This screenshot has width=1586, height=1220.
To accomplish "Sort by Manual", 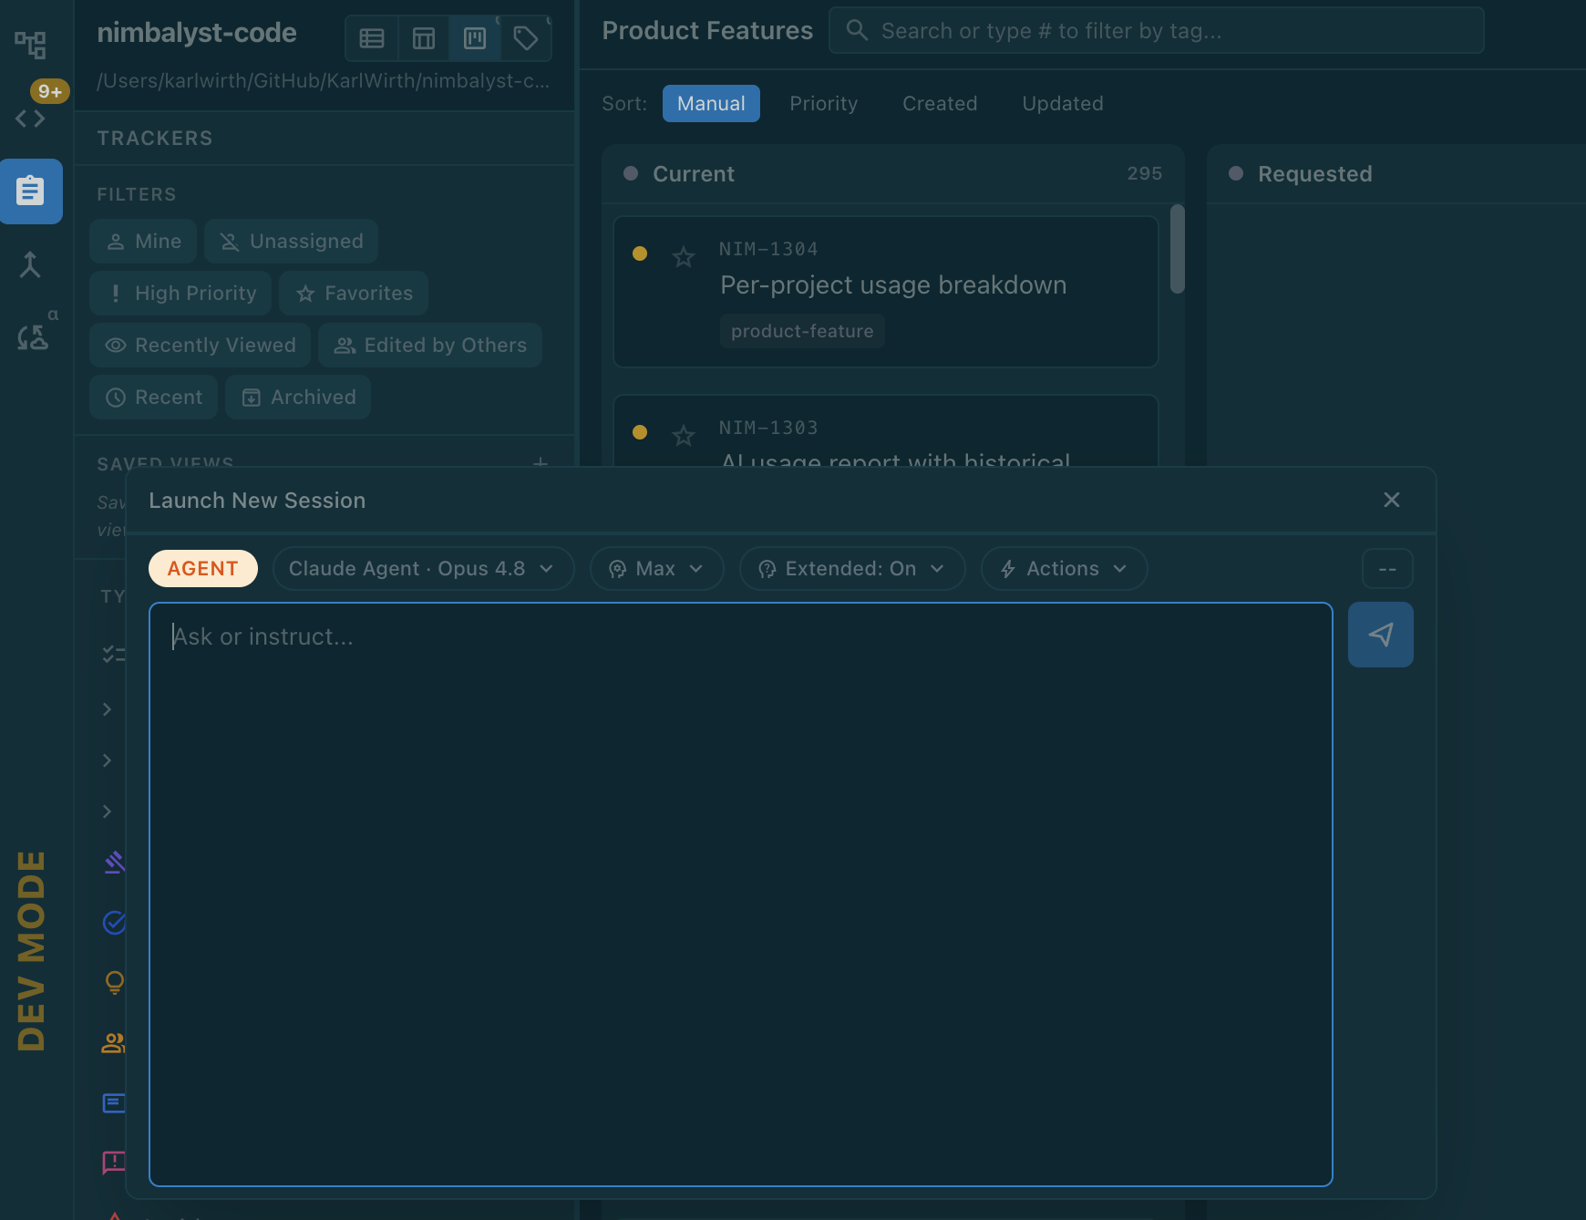I will click(x=711, y=103).
